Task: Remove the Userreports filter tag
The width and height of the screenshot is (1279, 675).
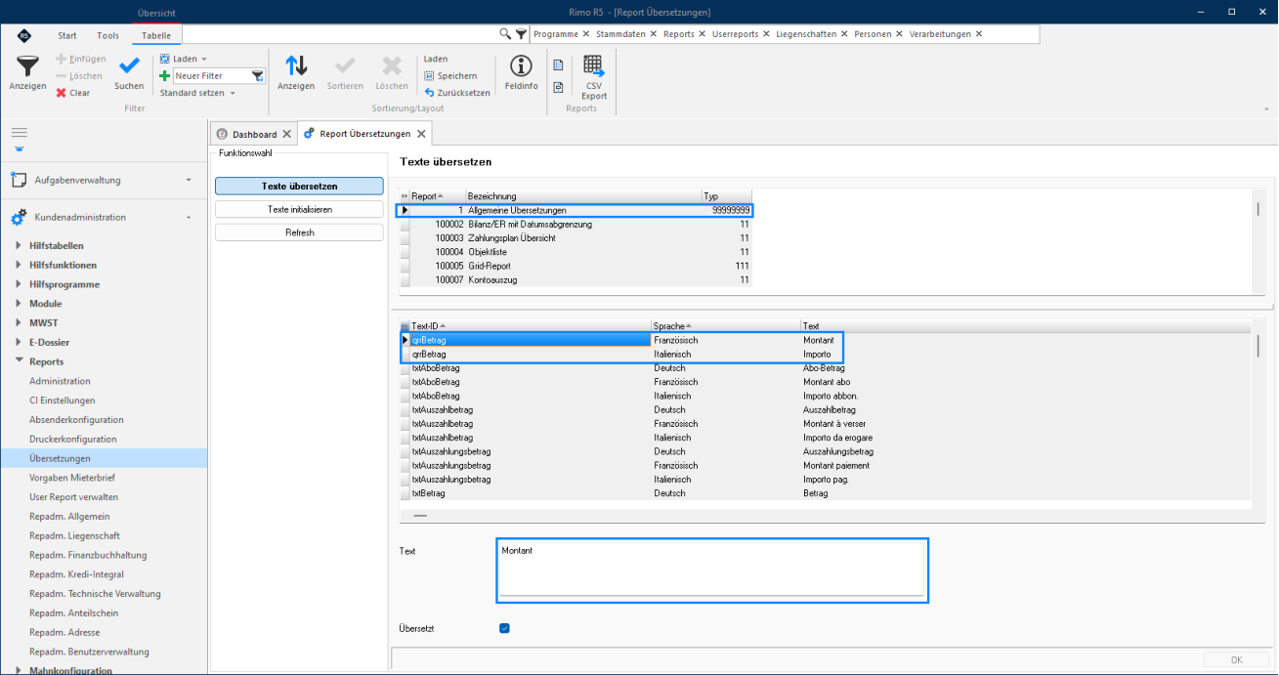Action: coord(765,34)
